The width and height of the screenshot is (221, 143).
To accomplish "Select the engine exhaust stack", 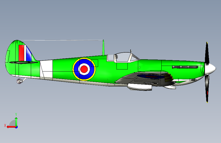I will pyautogui.click(x=185, y=67).
